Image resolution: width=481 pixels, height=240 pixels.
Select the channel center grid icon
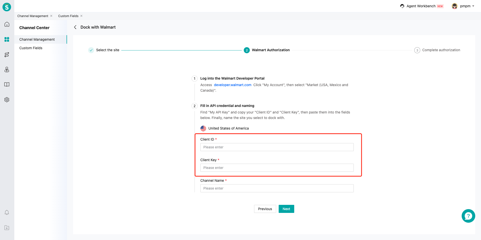pyautogui.click(x=7, y=39)
